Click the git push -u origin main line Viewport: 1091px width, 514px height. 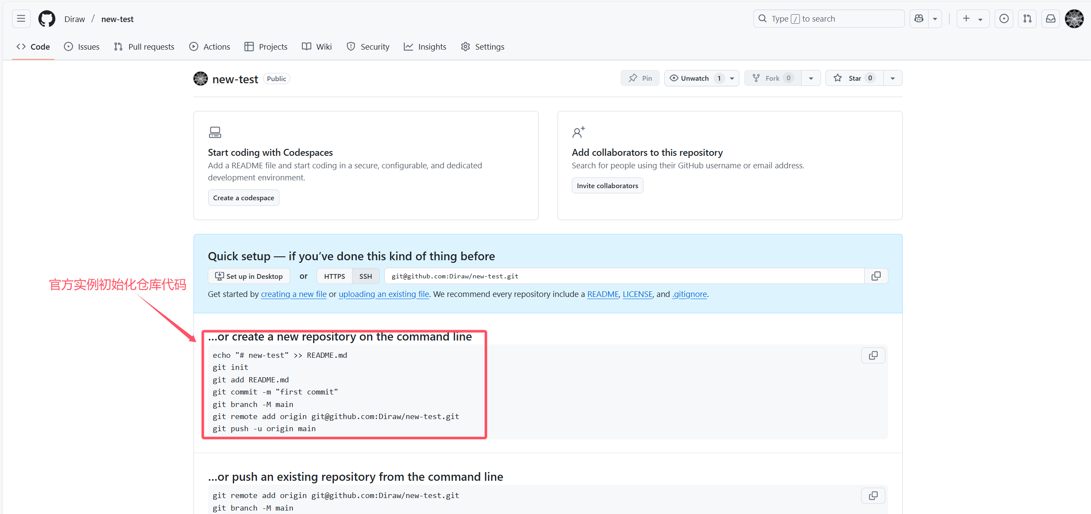(264, 429)
